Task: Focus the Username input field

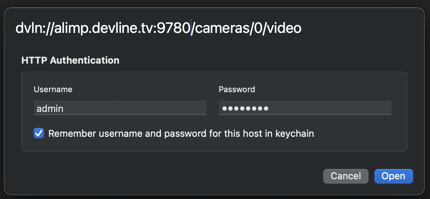Action: click(120, 108)
